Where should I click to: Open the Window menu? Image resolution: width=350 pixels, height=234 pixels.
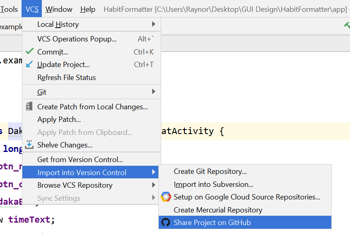click(59, 9)
